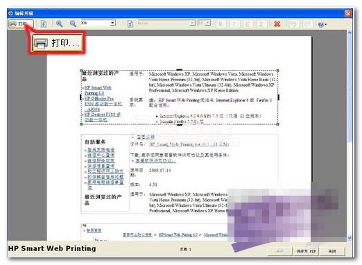Undo the last action
This screenshot has height=265, width=362.
[293, 24]
